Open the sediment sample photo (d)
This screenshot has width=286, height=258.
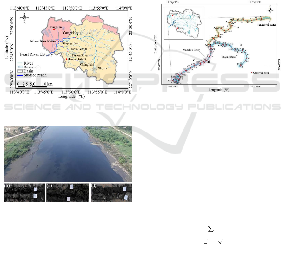111,192
